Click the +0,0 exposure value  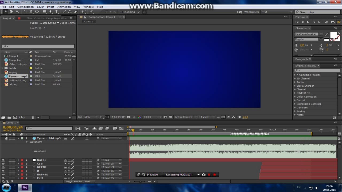point(245,117)
